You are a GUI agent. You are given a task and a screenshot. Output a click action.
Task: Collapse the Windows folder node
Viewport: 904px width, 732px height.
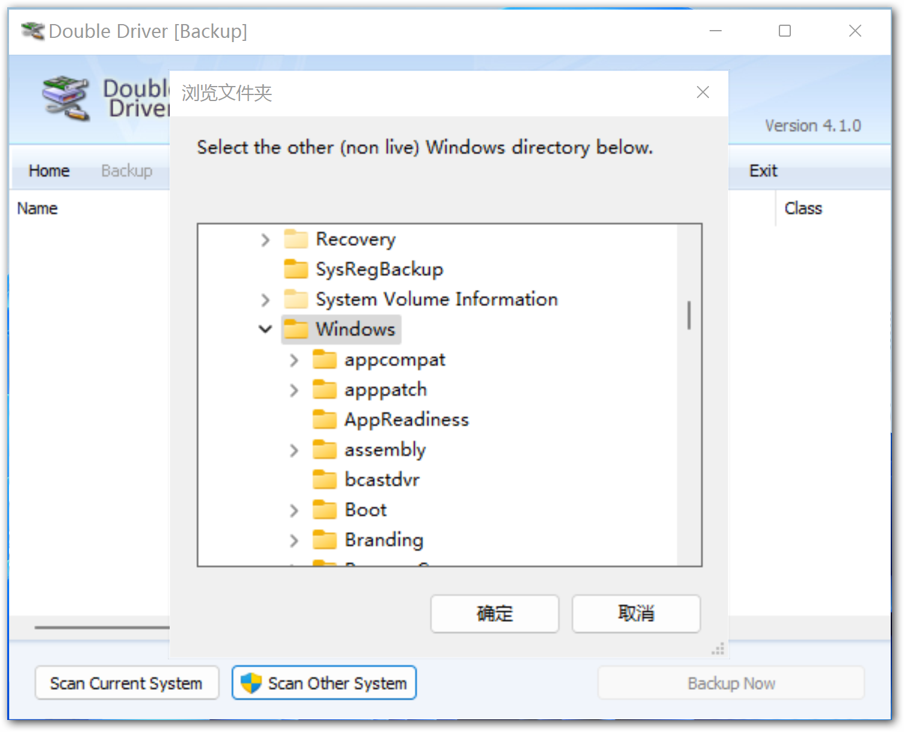tap(265, 330)
